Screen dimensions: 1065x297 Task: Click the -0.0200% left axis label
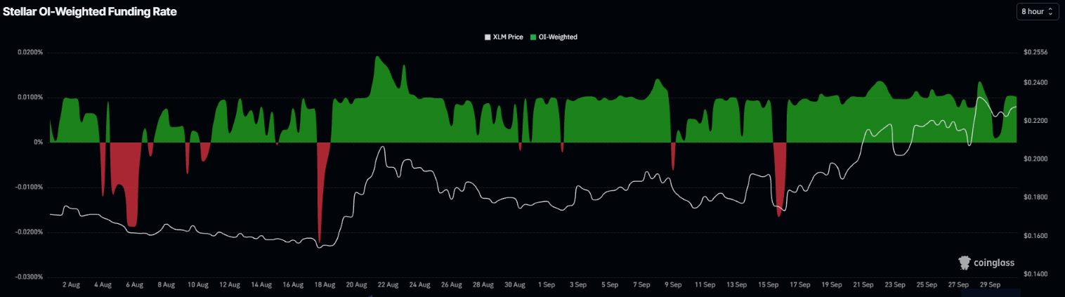29,232
